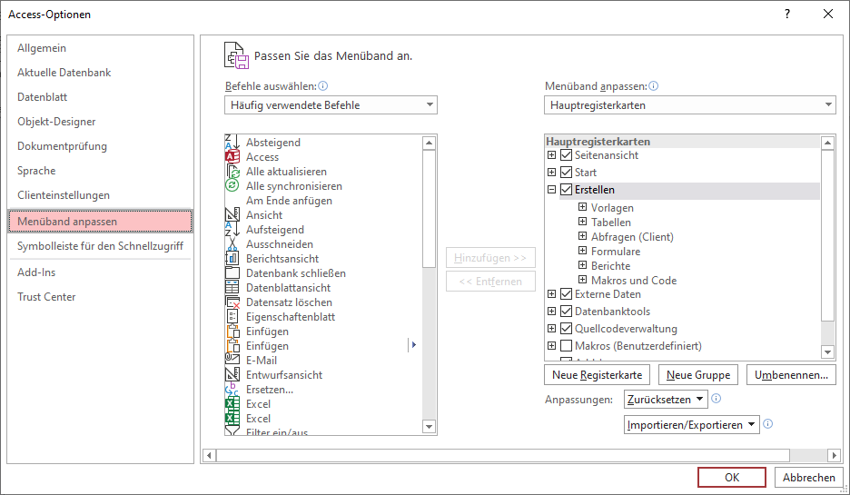Select the Ansicht command icon
Image resolution: width=850 pixels, height=495 pixels.
pos(232,214)
